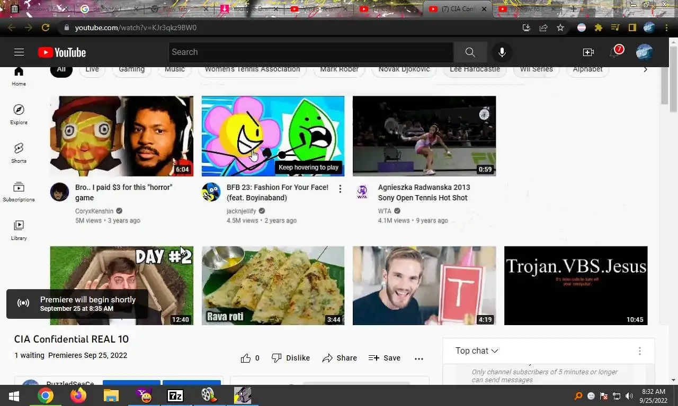Click the Dislike button
Viewport: 678px width, 406px height.
[x=291, y=358]
